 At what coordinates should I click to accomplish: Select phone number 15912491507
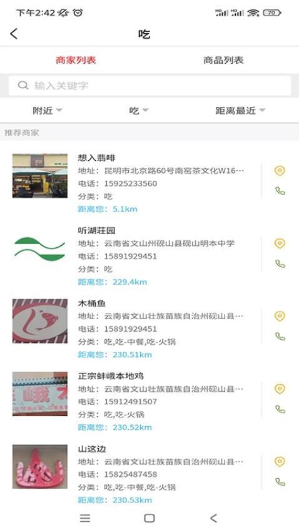131,402
